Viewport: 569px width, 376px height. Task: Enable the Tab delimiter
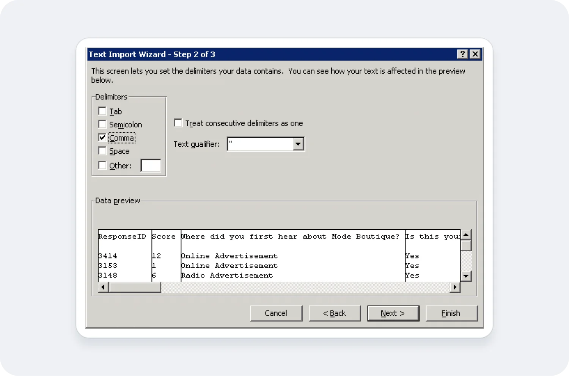click(102, 111)
